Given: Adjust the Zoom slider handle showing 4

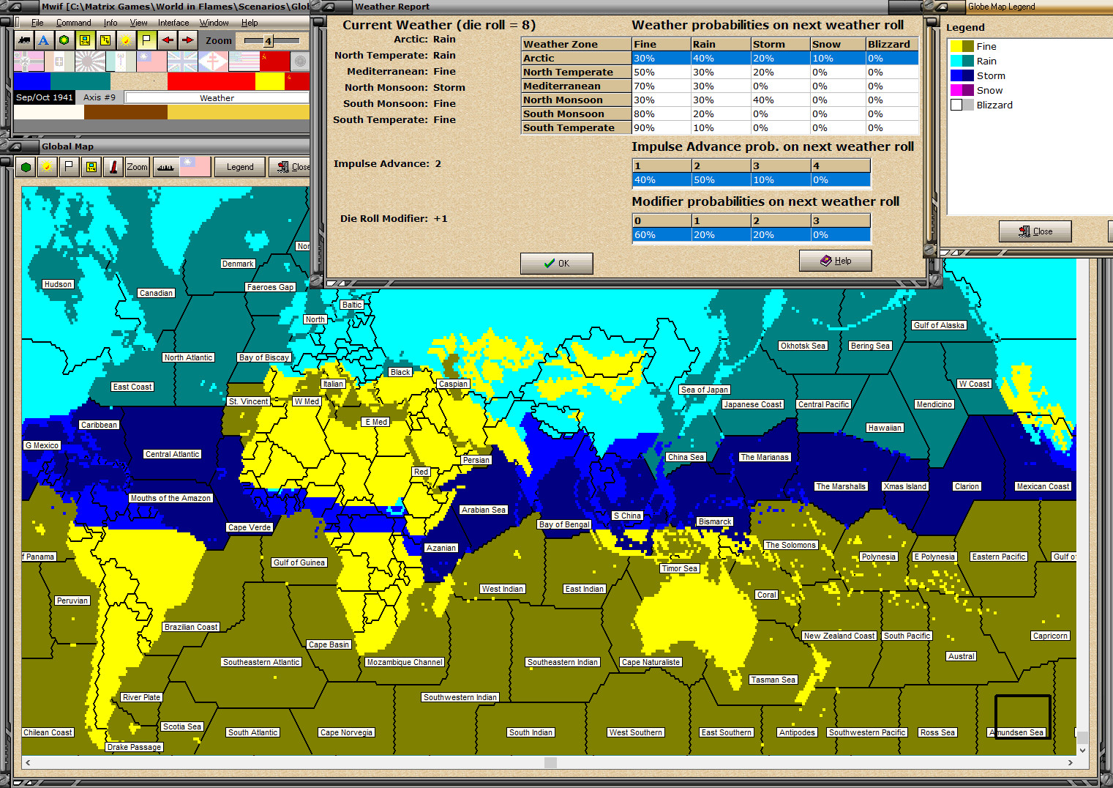Looking at the screenshot, I should 268,41.
